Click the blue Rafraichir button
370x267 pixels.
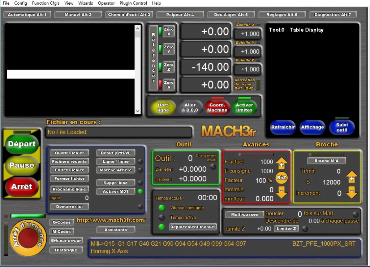283,127
